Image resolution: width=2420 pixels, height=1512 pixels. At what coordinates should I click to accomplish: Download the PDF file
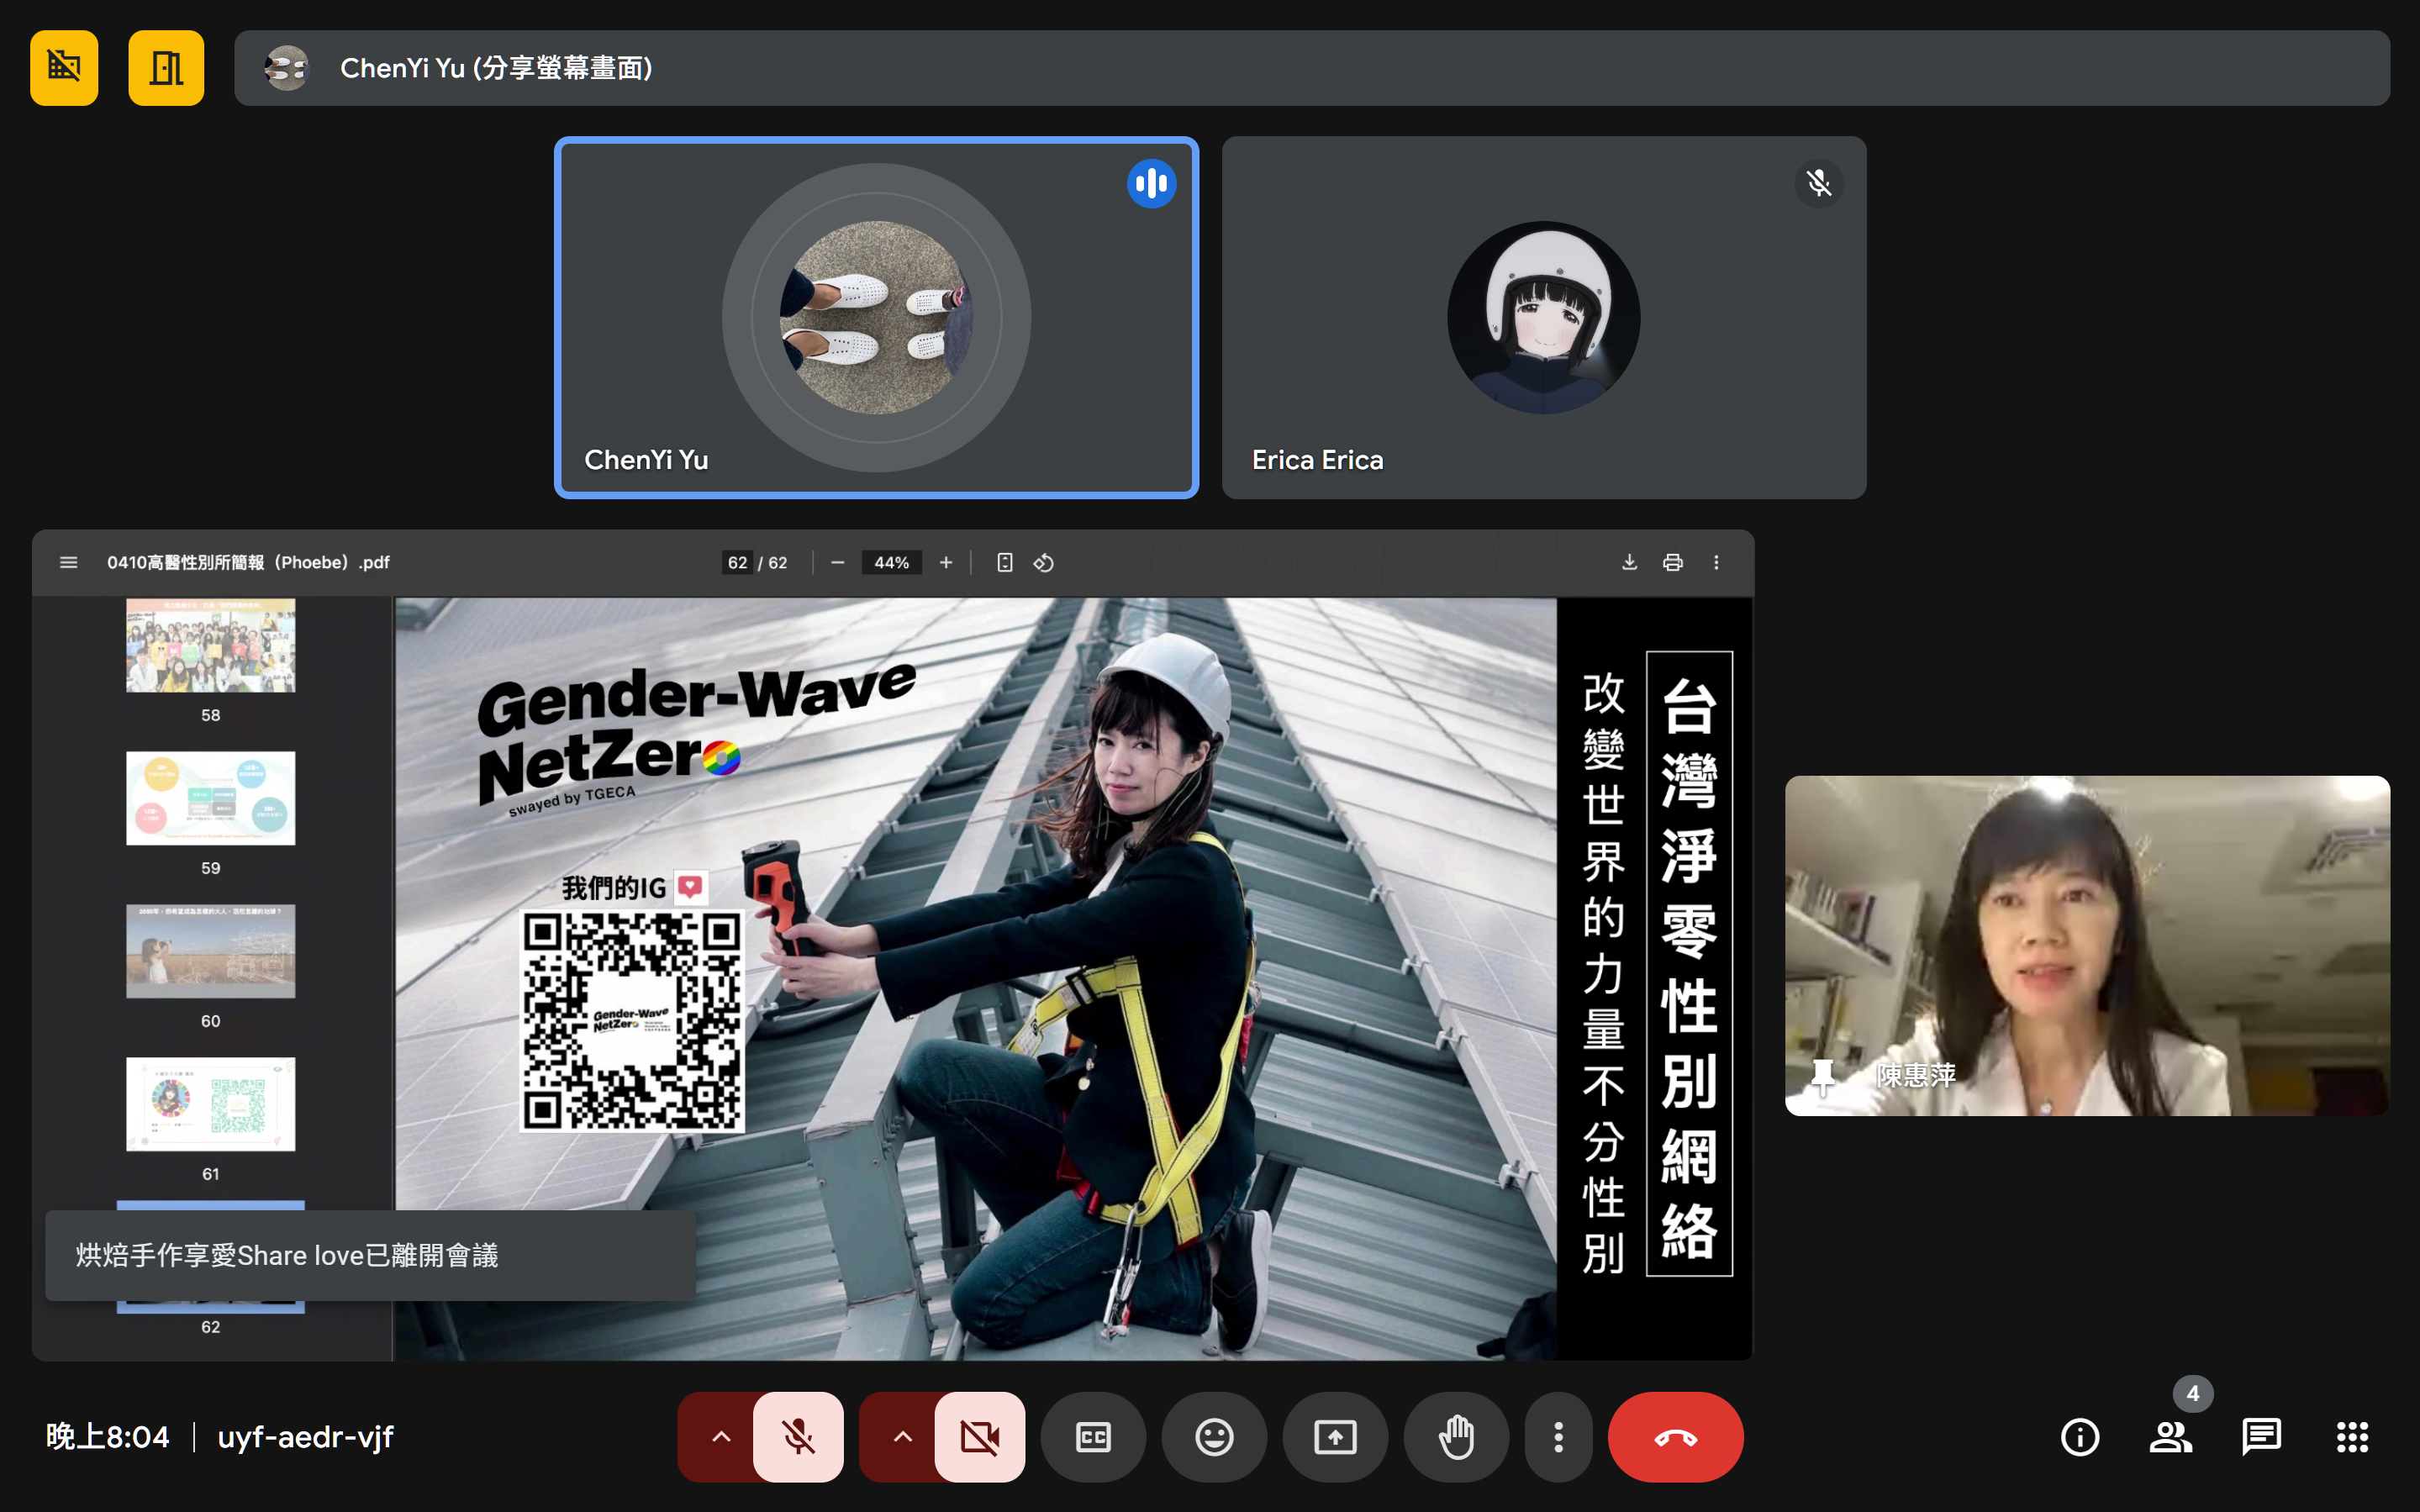click(1629, 563)
